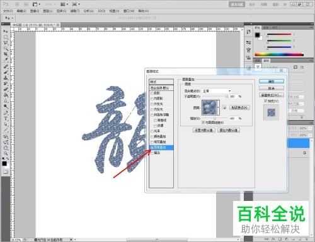Enable the 外发光 outer glow checkbox
Screen dimensions: 315x242
152,104
